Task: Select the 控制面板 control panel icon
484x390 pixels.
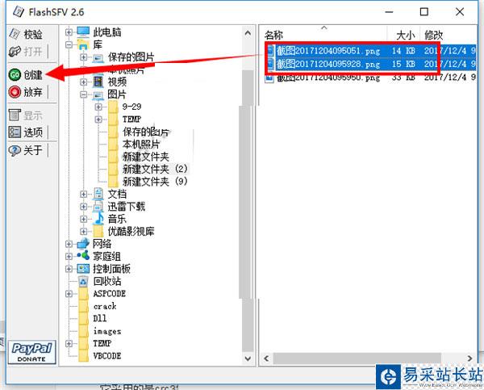Action: (83, 269)
